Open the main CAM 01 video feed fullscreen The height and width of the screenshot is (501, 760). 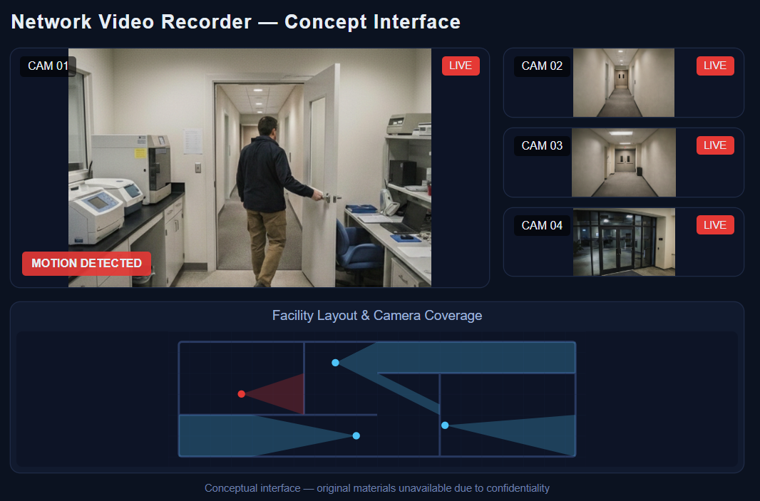(250, 167)
